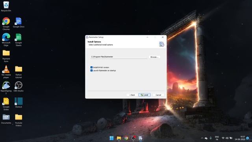Click the Browse... button
The image size is (252, 142).
(x=154, y=57)
